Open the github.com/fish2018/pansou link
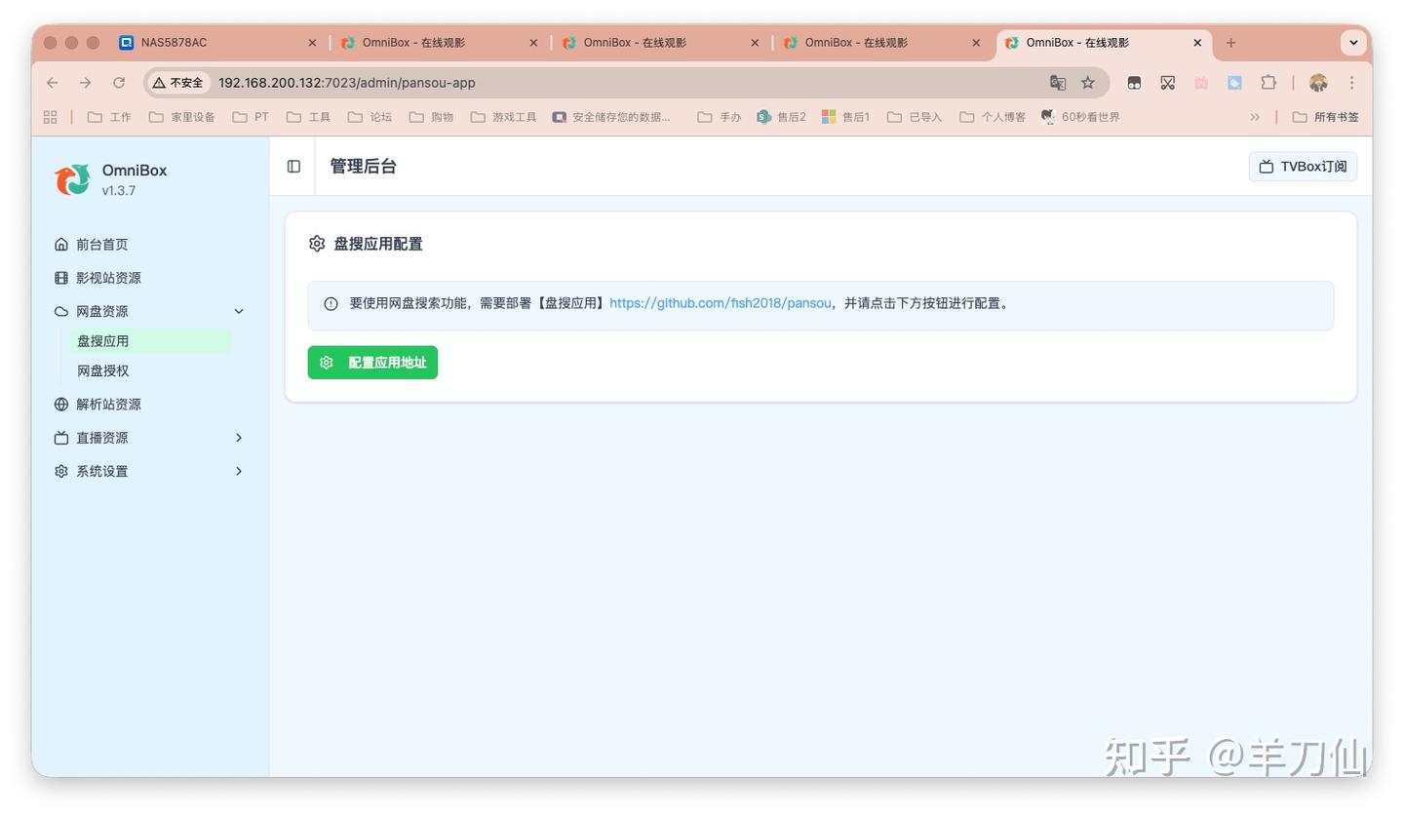 tap(720, 303)
